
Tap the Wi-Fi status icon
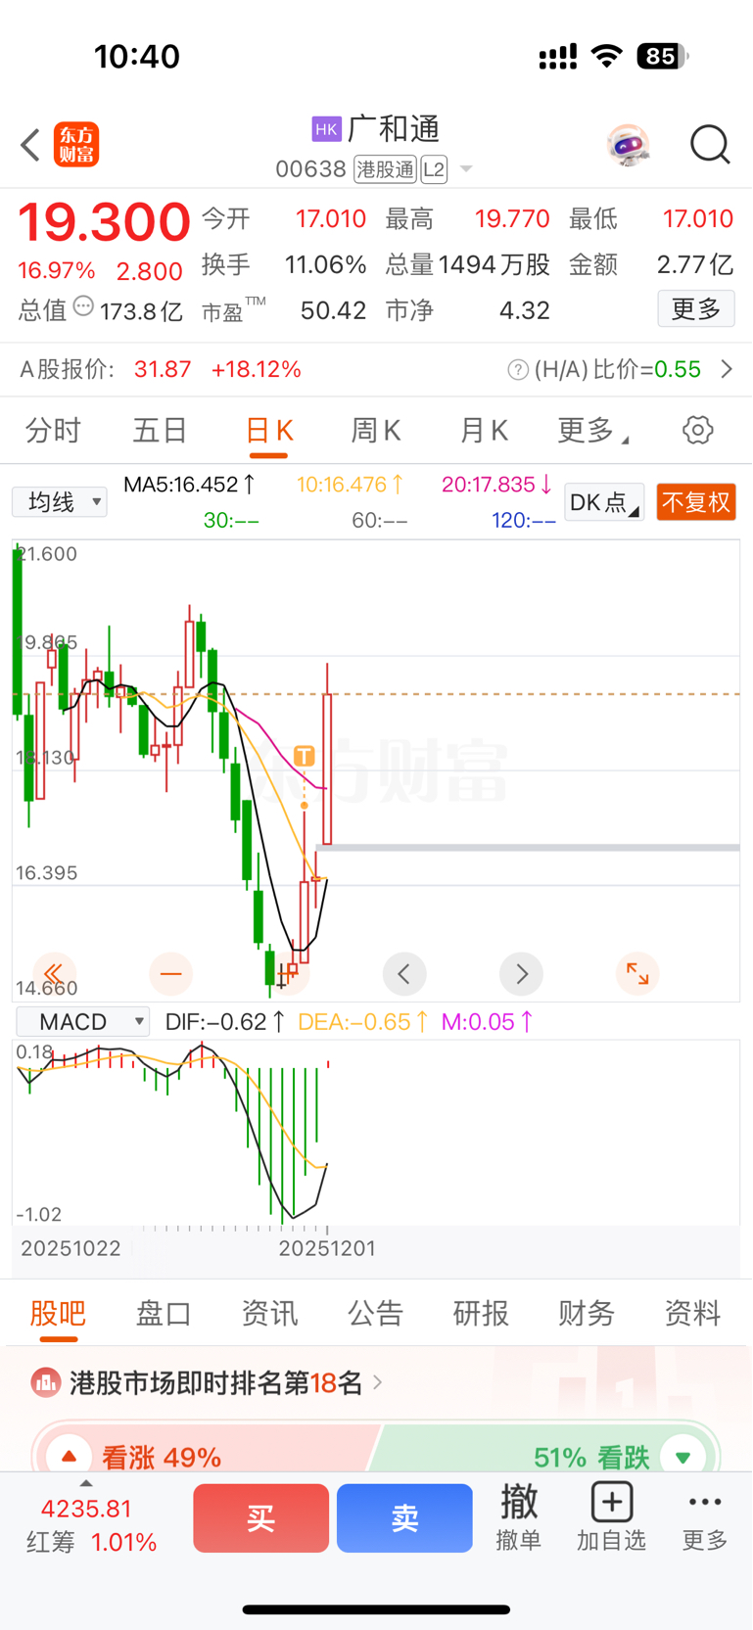pos(607,57)
